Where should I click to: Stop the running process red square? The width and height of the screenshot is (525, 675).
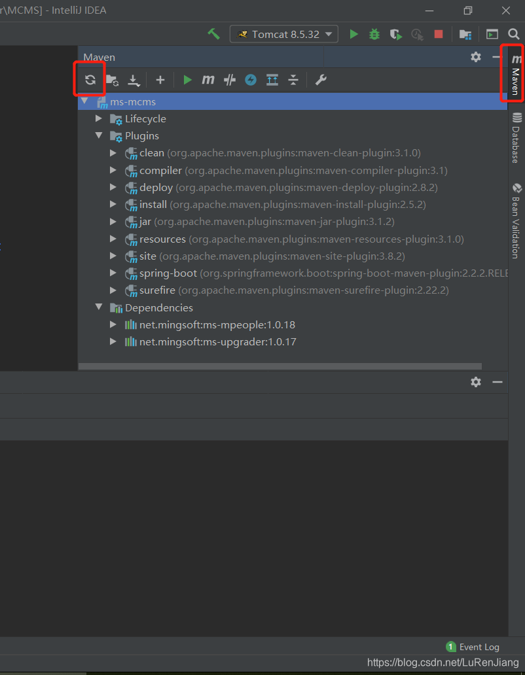pos(439,34)
